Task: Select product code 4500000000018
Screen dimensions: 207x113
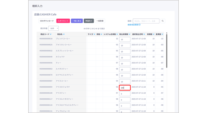Action: (46, 39)
